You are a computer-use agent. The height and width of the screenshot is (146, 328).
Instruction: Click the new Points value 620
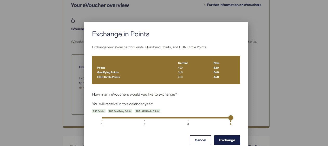pos(216,68)
